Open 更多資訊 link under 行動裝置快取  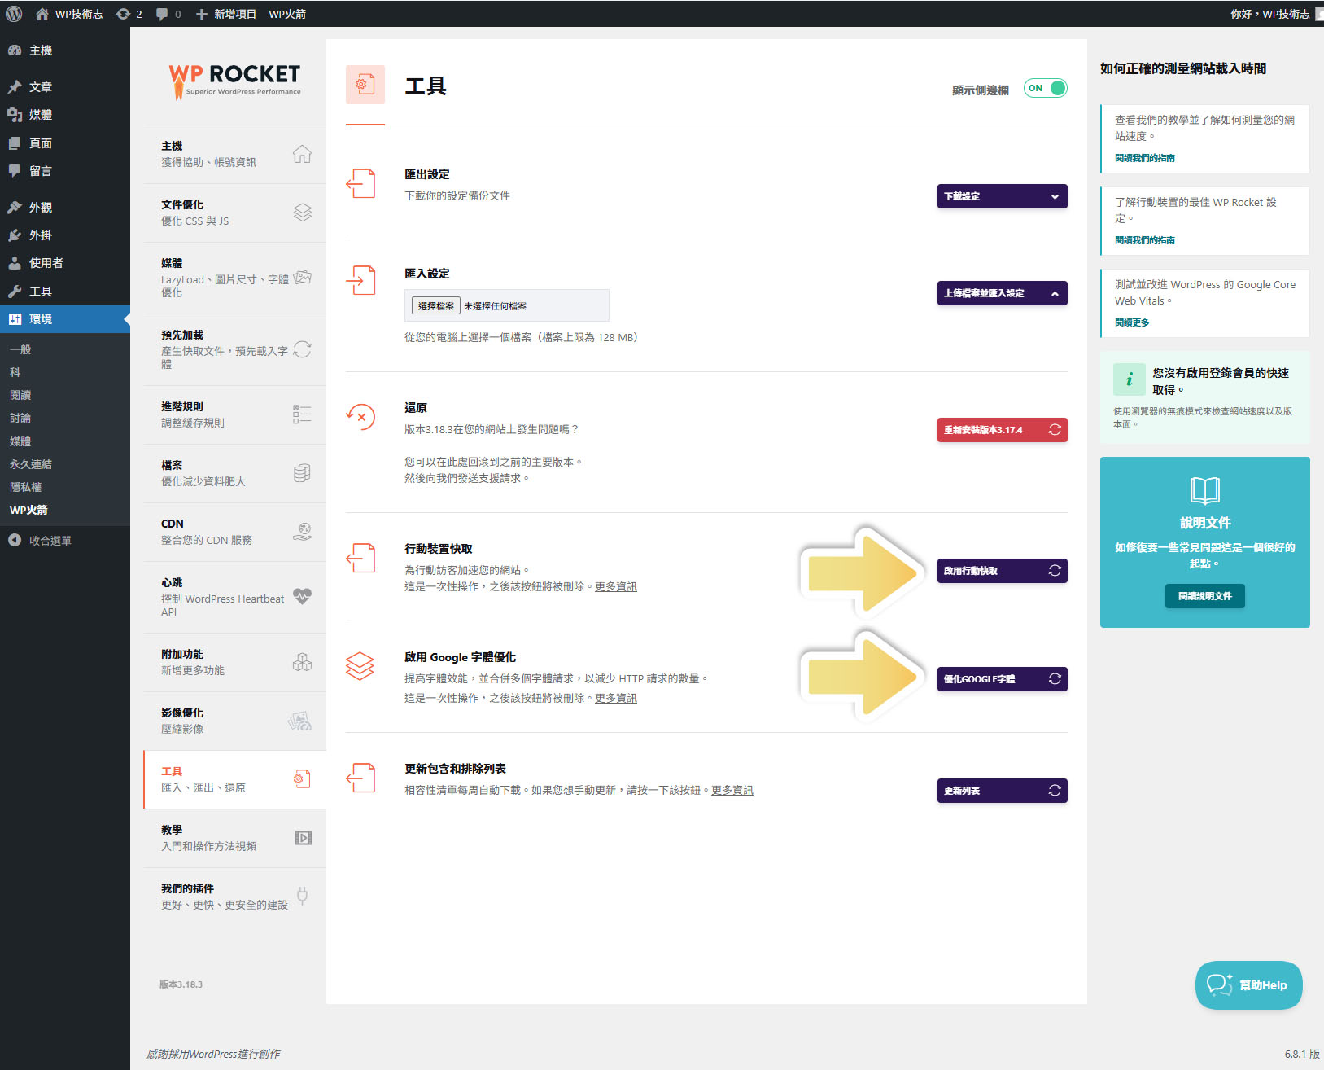coord(616,586)
